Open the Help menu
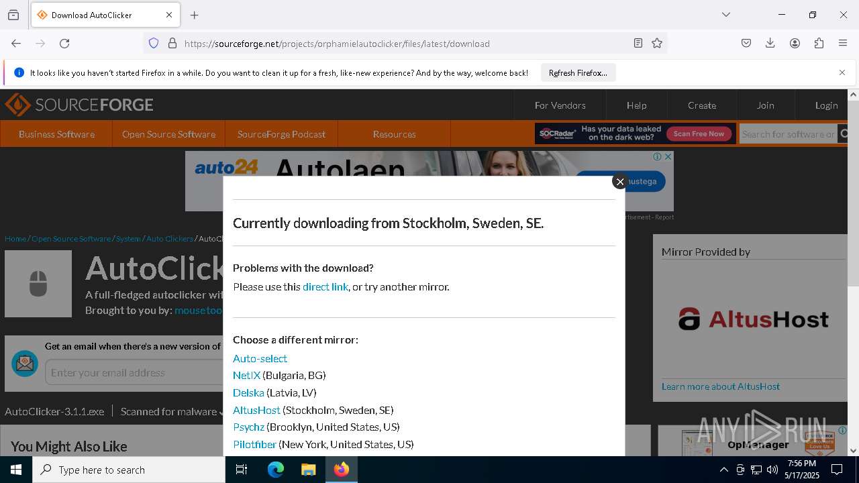The image size is (859, 483). [x=636, y=105]
